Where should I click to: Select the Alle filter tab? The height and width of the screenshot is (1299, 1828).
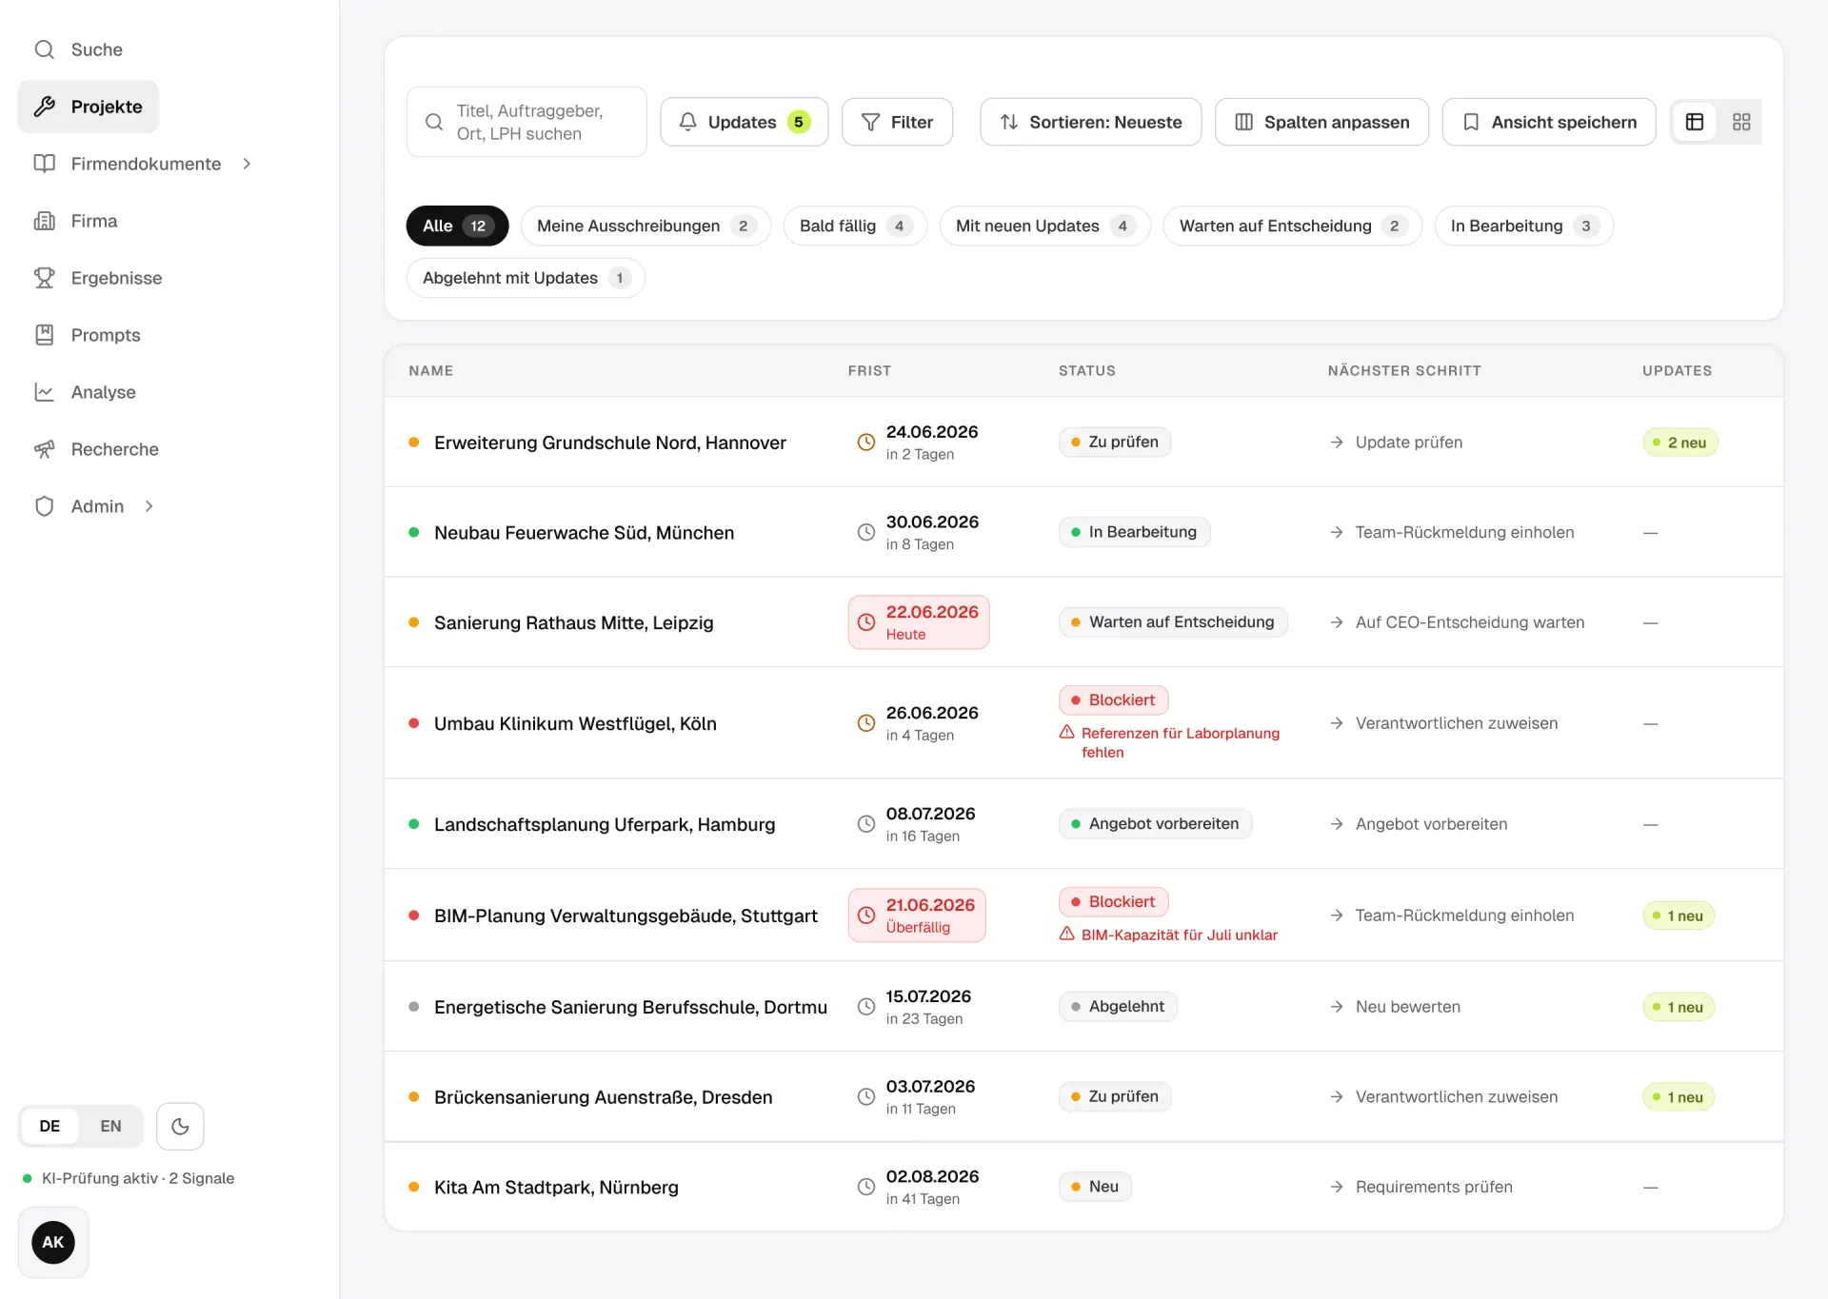[457, 226]
